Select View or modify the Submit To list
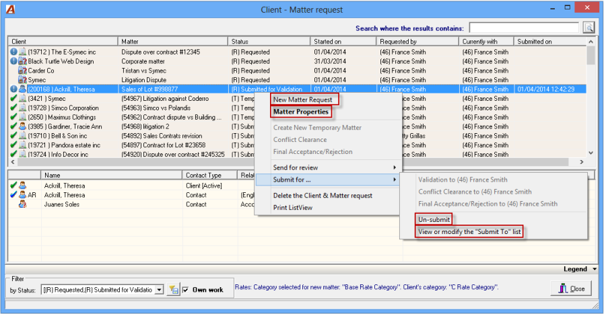Viewport: 606px width, 314px height. (469, 231)
